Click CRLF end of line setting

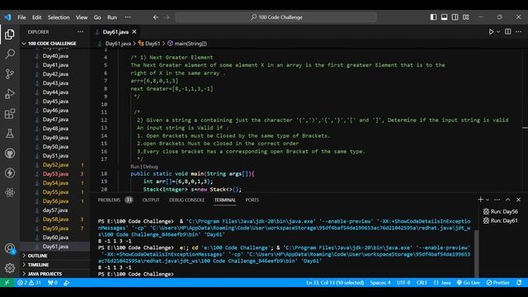click(x=422, y=282)
